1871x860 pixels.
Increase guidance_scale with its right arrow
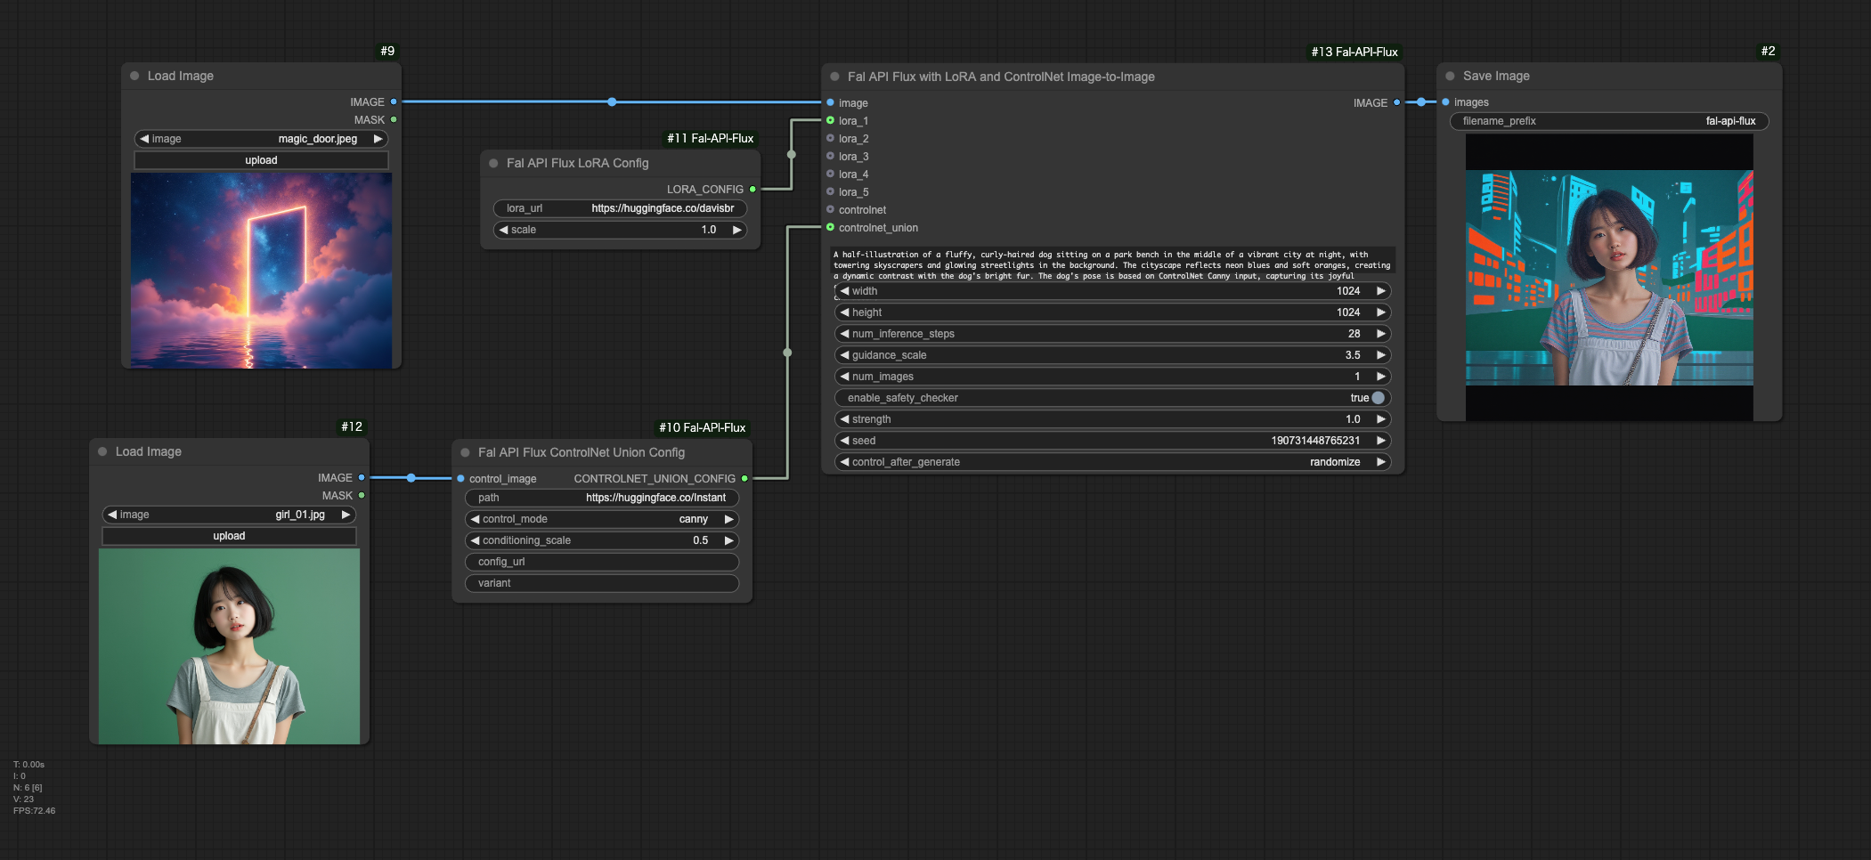[x=1381, y=354]
